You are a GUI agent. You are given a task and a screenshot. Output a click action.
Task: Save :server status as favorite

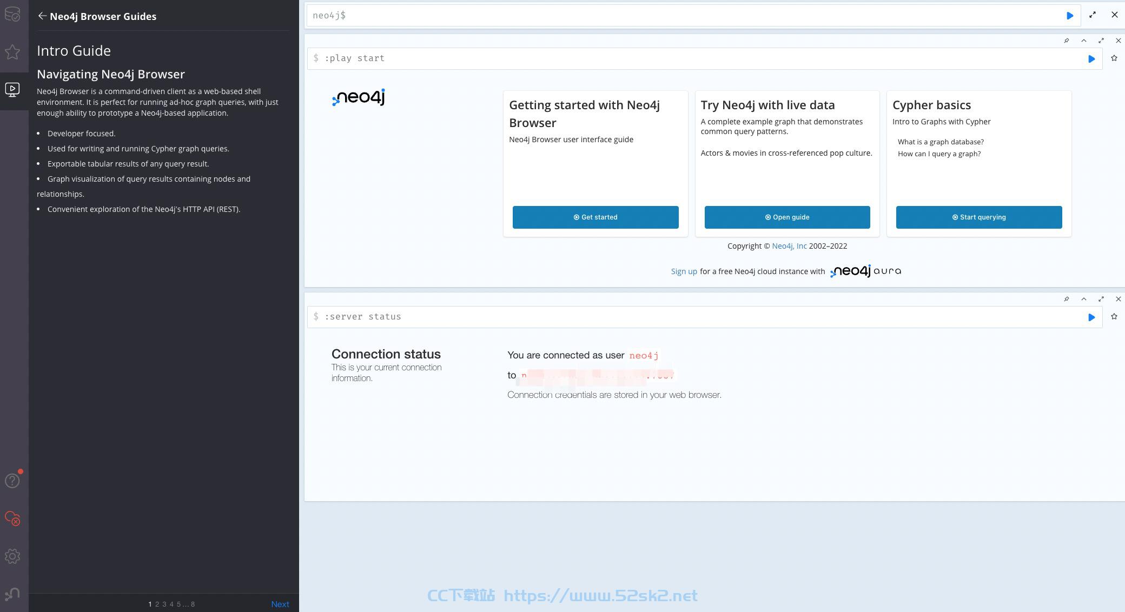coord(1114,317)
